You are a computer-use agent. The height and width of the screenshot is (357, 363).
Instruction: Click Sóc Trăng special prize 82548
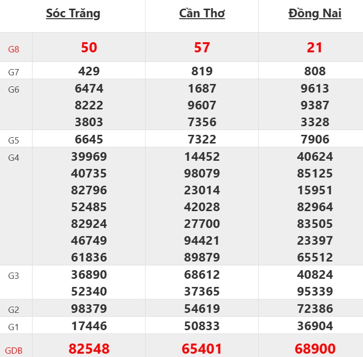pyautogui.click(x=89, y=349)
